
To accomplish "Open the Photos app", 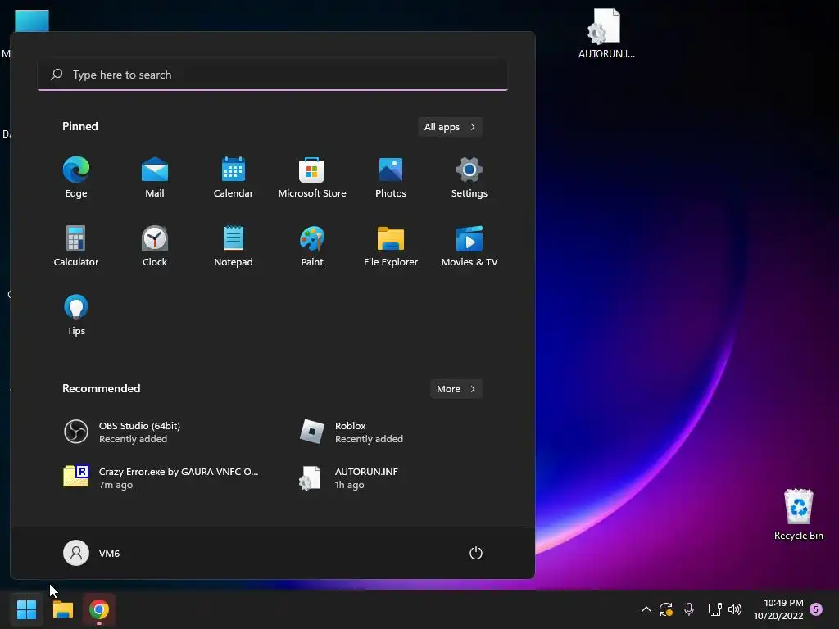I will click(x=391, y=178).
